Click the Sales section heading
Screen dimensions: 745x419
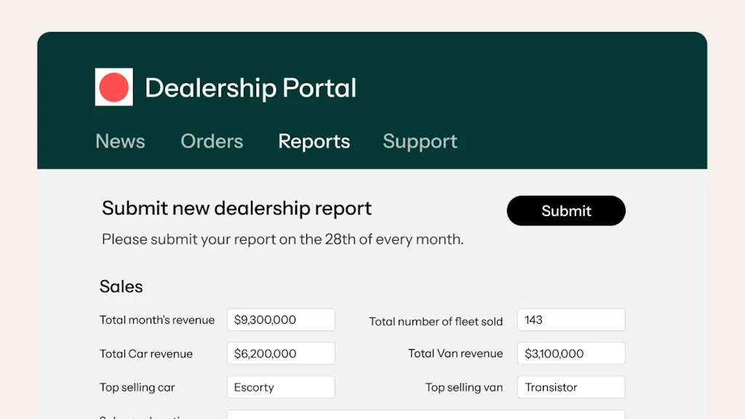[x=121, y=287]
